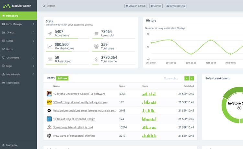The width and height of the screenshot is (243, 149).
Task: Click the shopping cart icon for Items sold
Action: point(97,33)
